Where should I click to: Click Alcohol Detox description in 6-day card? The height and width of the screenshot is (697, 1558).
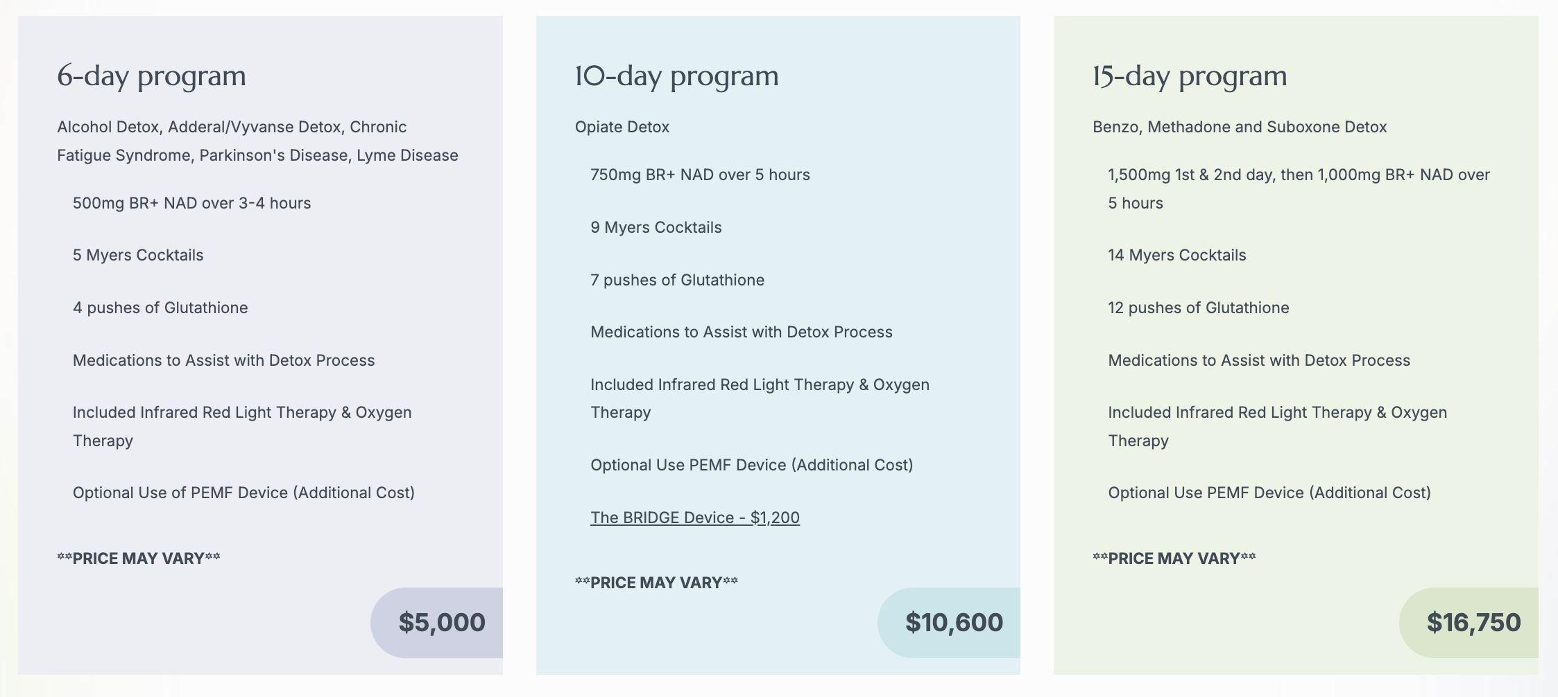tap(257, 141)
